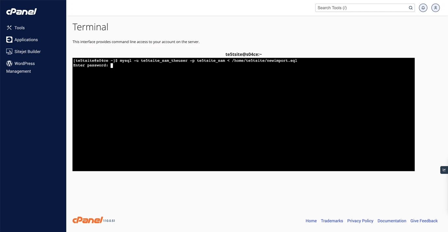
Task: Click the footer cPanel logo
Action: point(88,220)
